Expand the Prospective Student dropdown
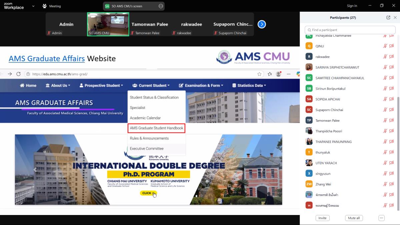400x225 pixels. 101,85
